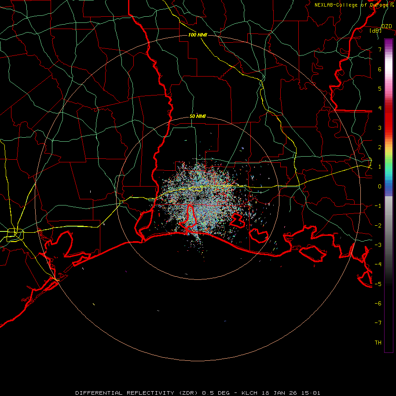Select the 4 value on the color scale
This screenshot has width=396, height=396.
point(380,108)
